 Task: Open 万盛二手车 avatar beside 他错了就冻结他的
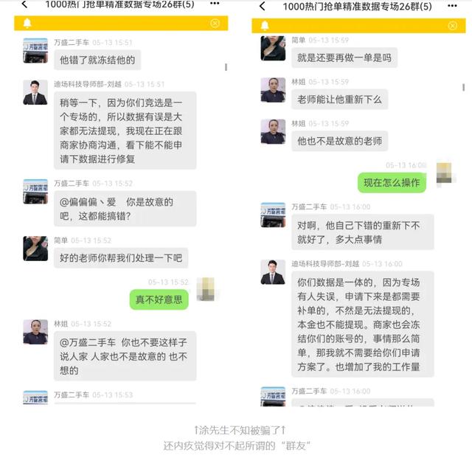(35, 51)
